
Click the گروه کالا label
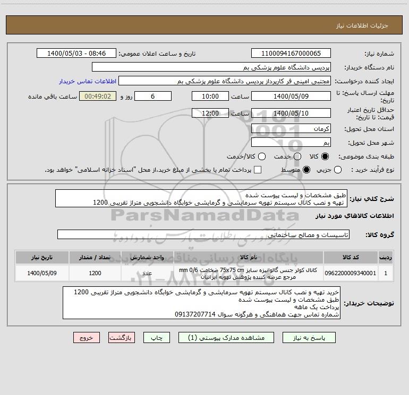click(380, 235)
